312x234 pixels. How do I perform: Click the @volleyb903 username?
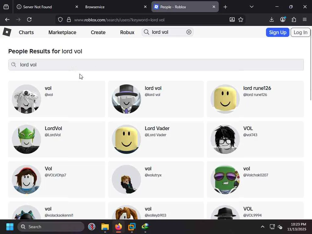point(155,215)
